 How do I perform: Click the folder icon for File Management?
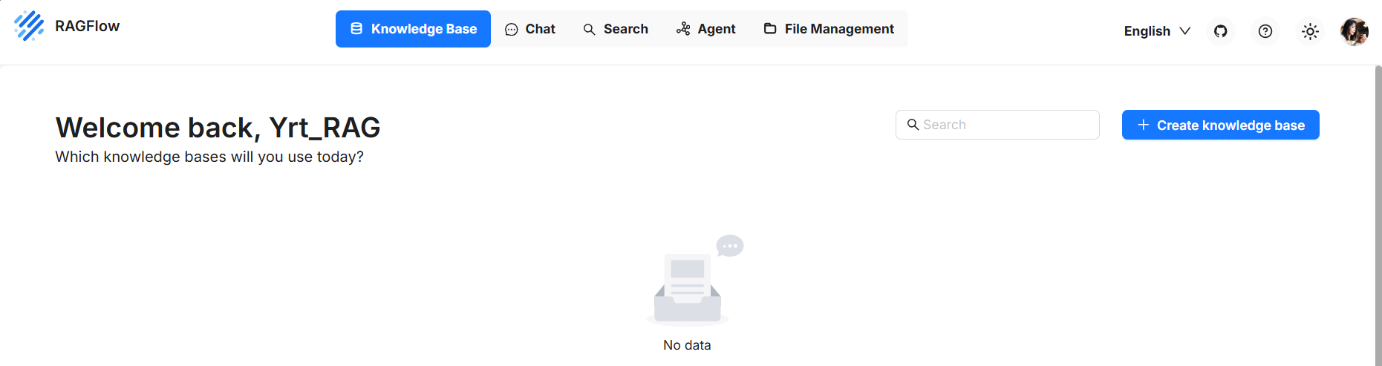[770, 29]
